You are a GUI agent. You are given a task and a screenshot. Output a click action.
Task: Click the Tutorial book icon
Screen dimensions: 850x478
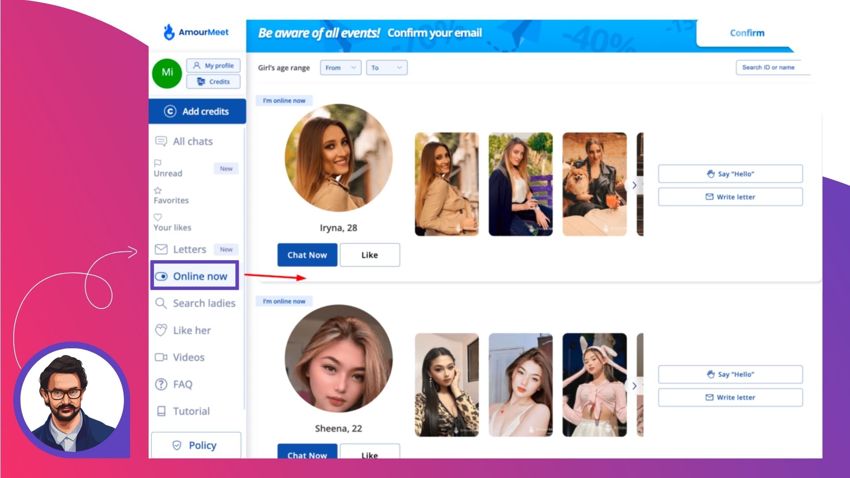point(162,411)
